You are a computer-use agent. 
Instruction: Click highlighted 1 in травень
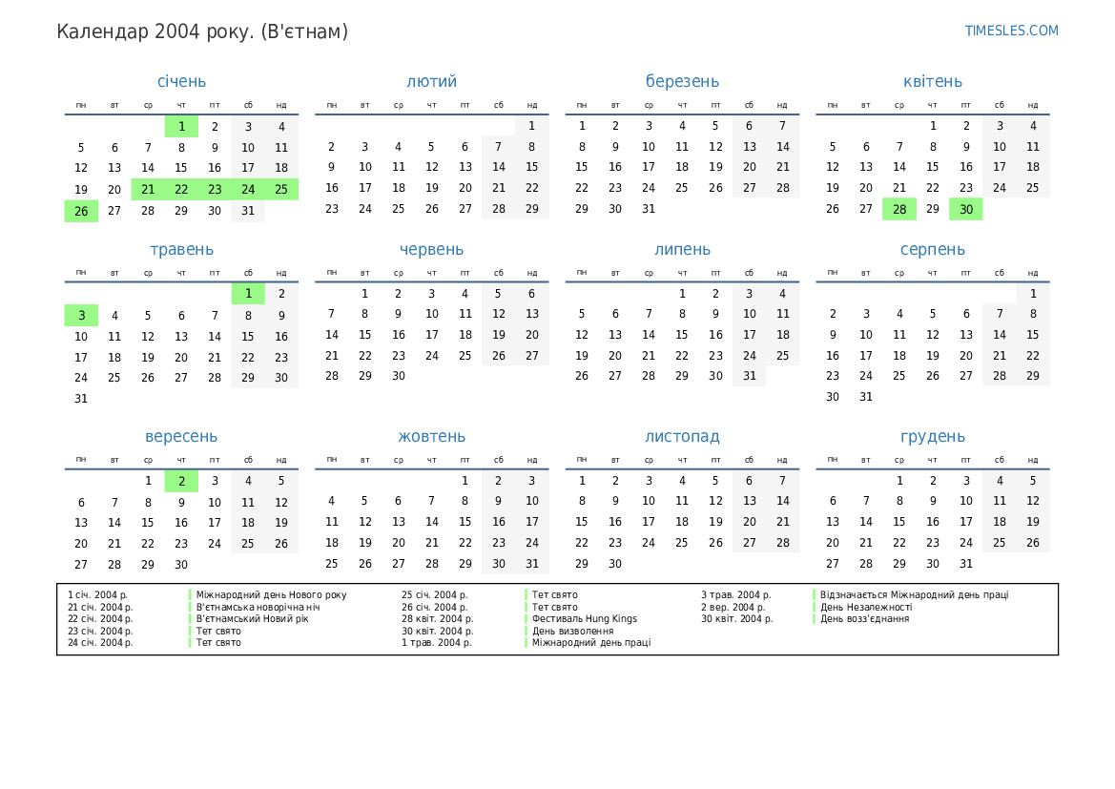pos(248,294)
